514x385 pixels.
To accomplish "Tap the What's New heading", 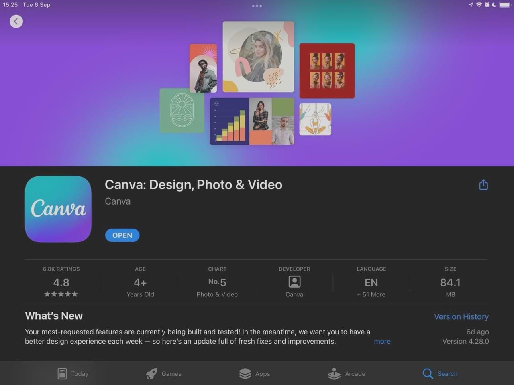I will tap(54, 316).
